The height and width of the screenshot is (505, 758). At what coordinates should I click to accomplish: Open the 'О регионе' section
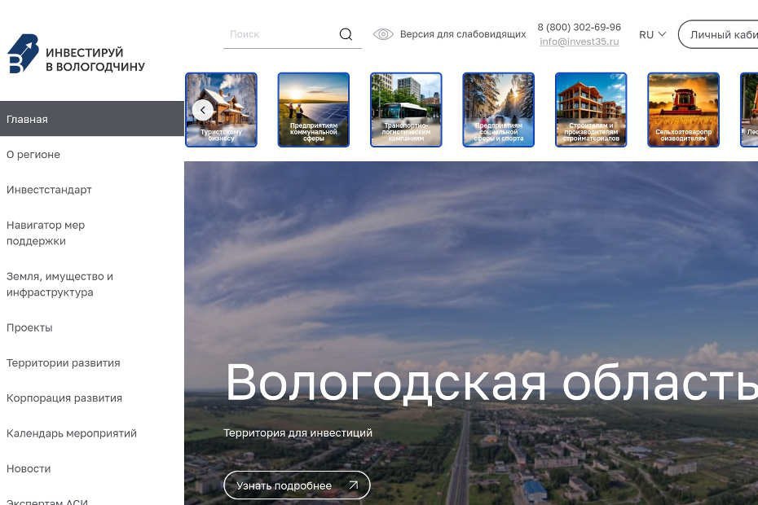pyautogui.click(x=33, y=154)
